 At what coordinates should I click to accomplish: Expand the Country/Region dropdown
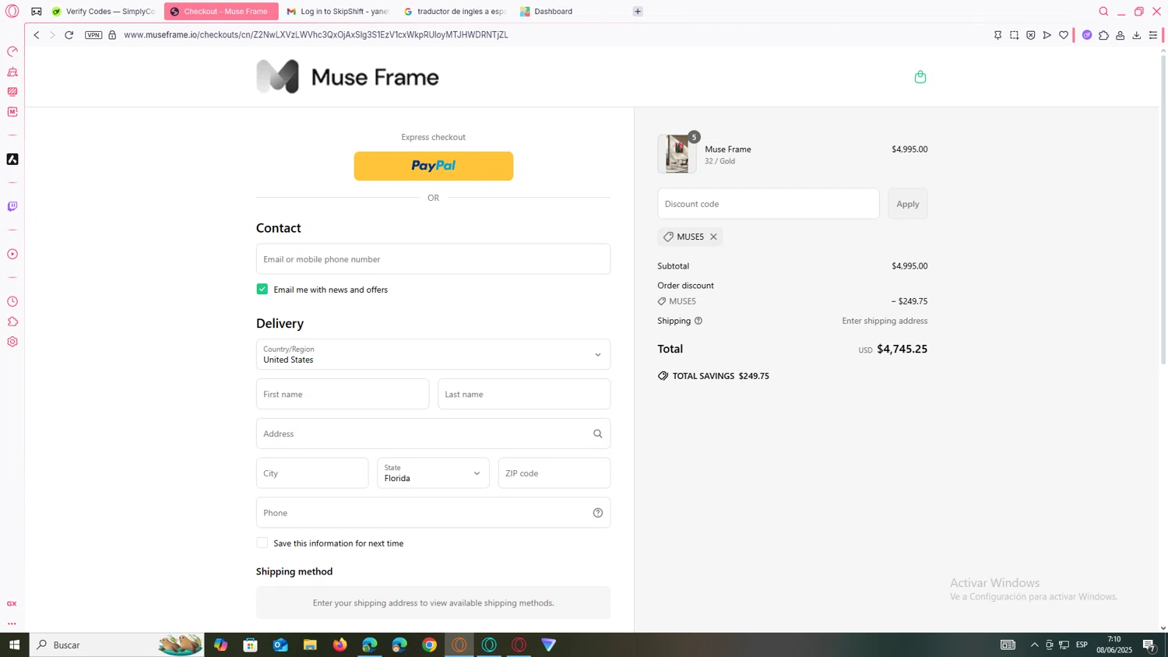pyautogui.click(x=433, y=354)
